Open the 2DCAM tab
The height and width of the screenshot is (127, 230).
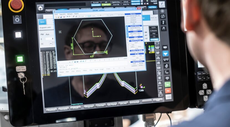(123, 103)
